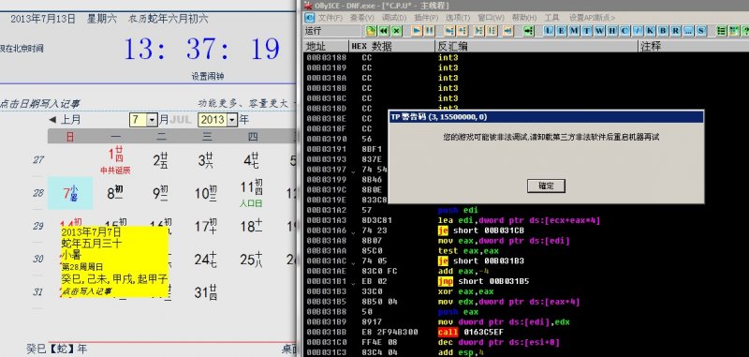This screenshot has width=749, height=357.
Task: Open the 查看(V) menu
Action: (x=362, y=18)
